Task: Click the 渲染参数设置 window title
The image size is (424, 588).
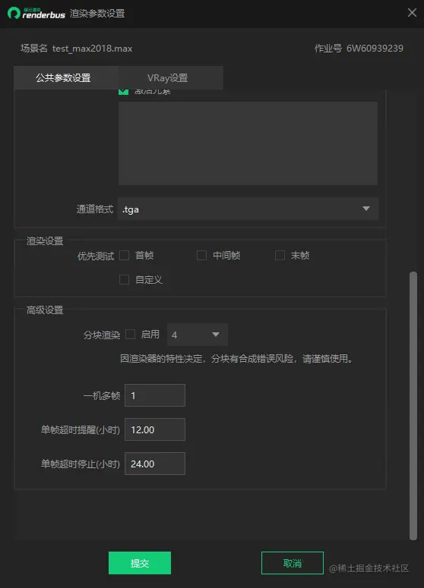Action: (x=97, y=14)
